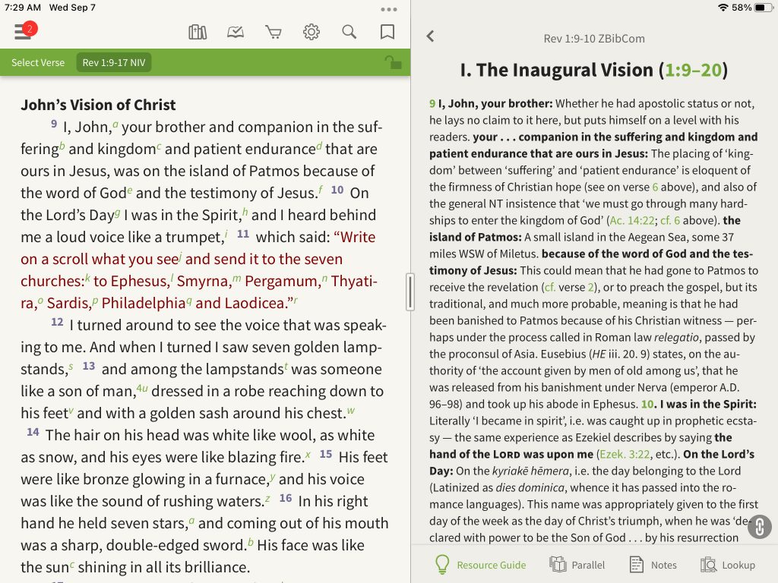Tap verse number 16 before 'In his right'
Screen dimensions: 778x583
[x=286, y=498]
